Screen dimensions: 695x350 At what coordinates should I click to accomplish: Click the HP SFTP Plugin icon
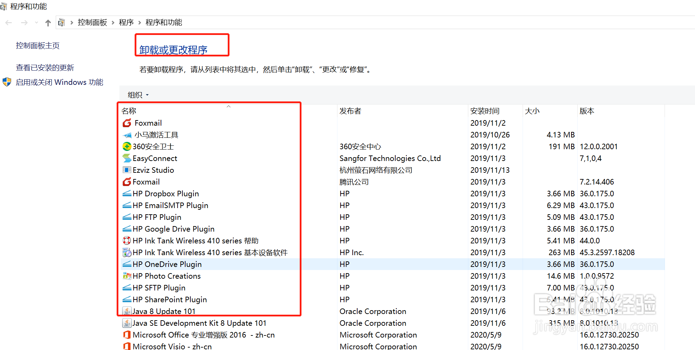point(127,288)
